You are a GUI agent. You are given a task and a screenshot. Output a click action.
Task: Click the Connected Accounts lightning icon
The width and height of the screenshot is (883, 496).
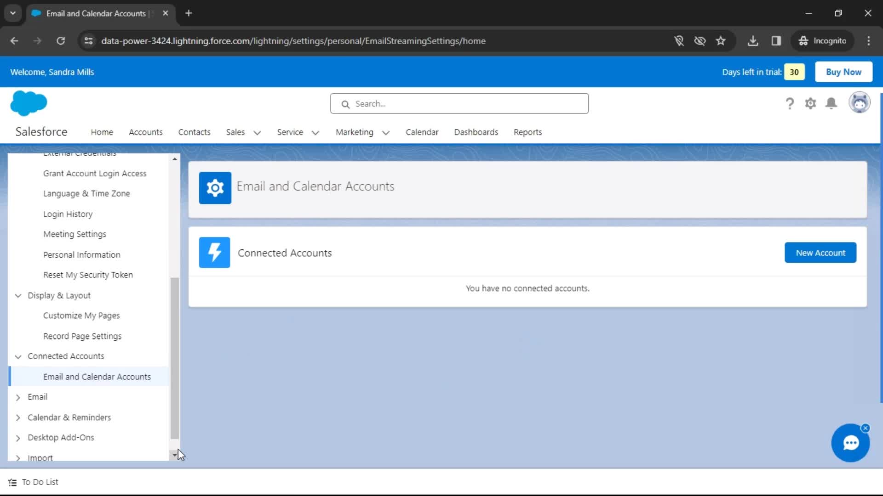(x=214, y=252)
